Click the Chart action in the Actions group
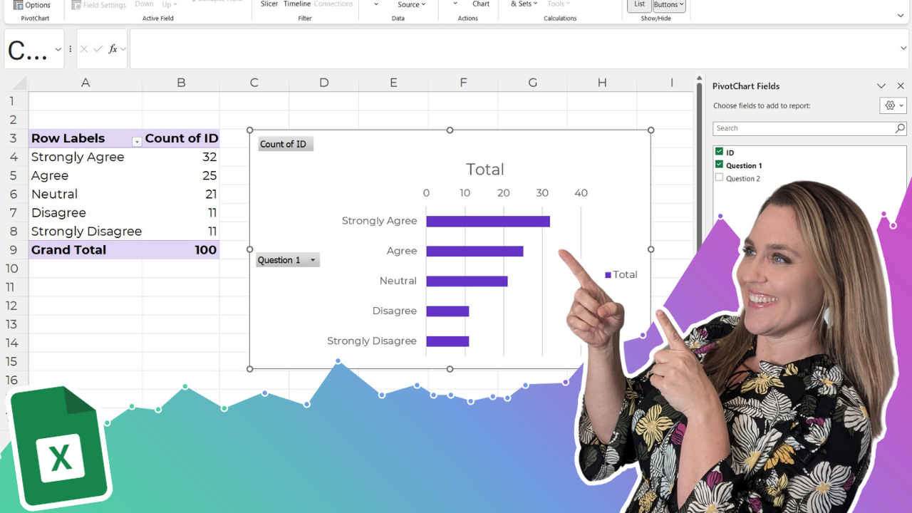 (481, 4)
